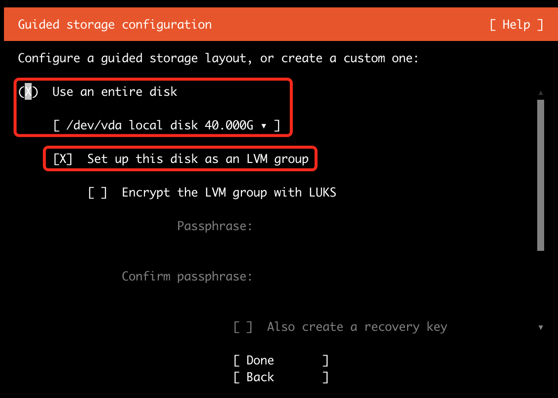The width and height of the screenshot is (558, 398).
Task: Click the scrollbar track below the thumb
Action: click(x=541, y=287)
